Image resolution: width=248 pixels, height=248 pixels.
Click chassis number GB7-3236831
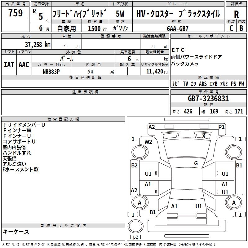point(208,99)
